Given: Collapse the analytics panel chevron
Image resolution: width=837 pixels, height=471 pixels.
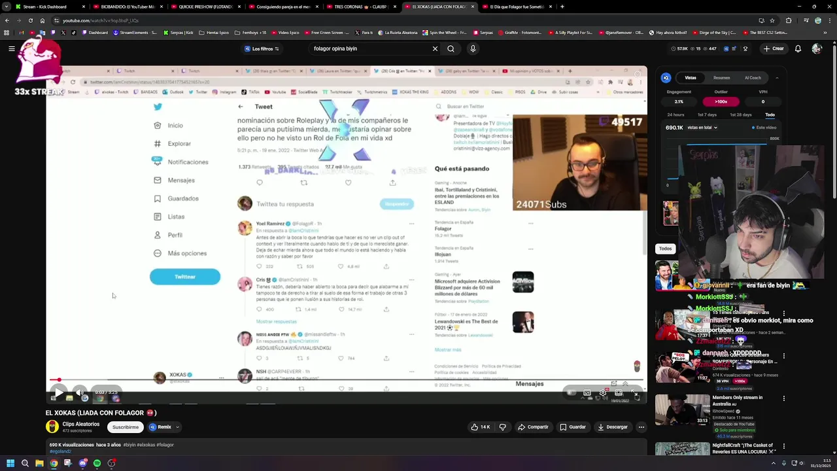Looking at the screenshot, I should point(777,78).
